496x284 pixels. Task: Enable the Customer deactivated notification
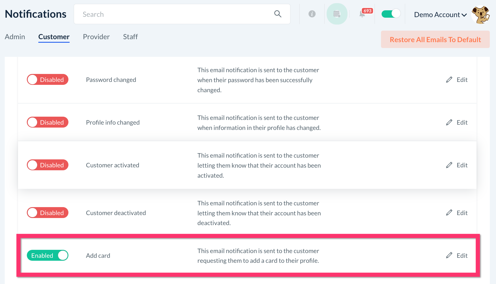(47, 213)
